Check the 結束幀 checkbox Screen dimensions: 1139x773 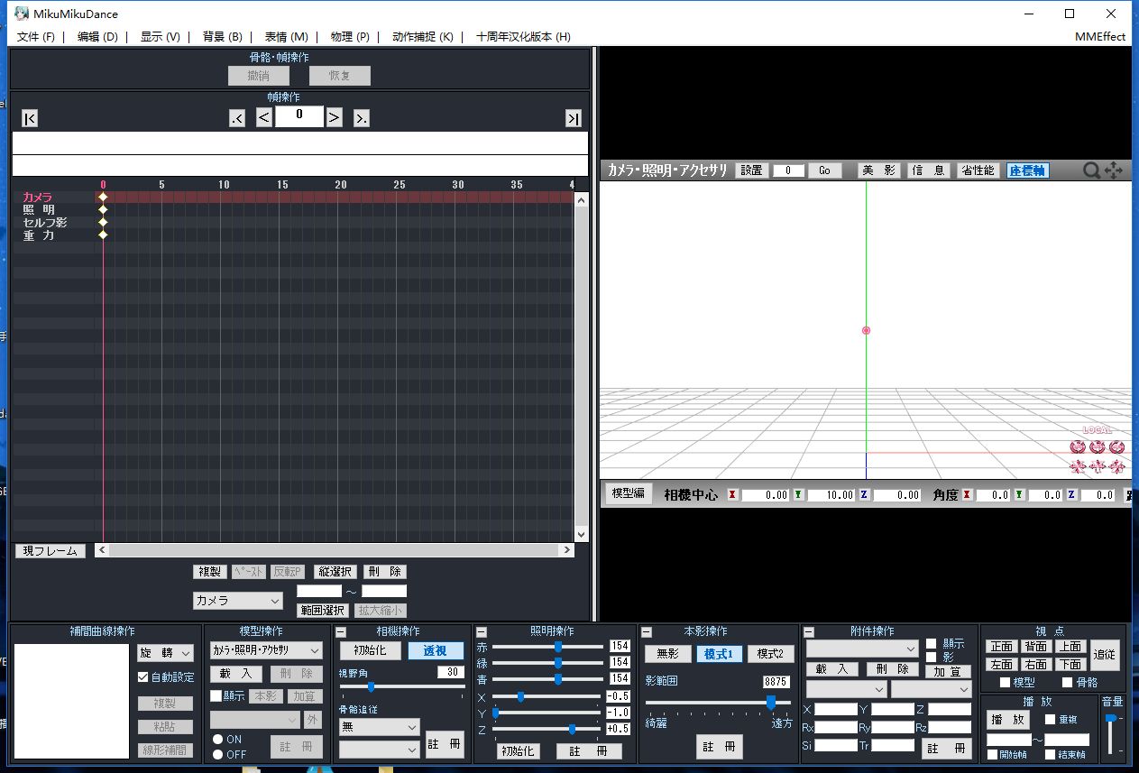point(1050,754)
